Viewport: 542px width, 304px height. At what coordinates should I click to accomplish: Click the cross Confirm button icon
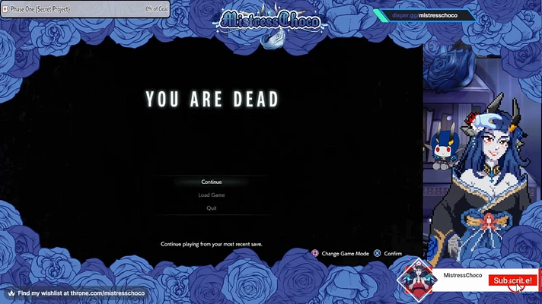(x=377, y=253)
